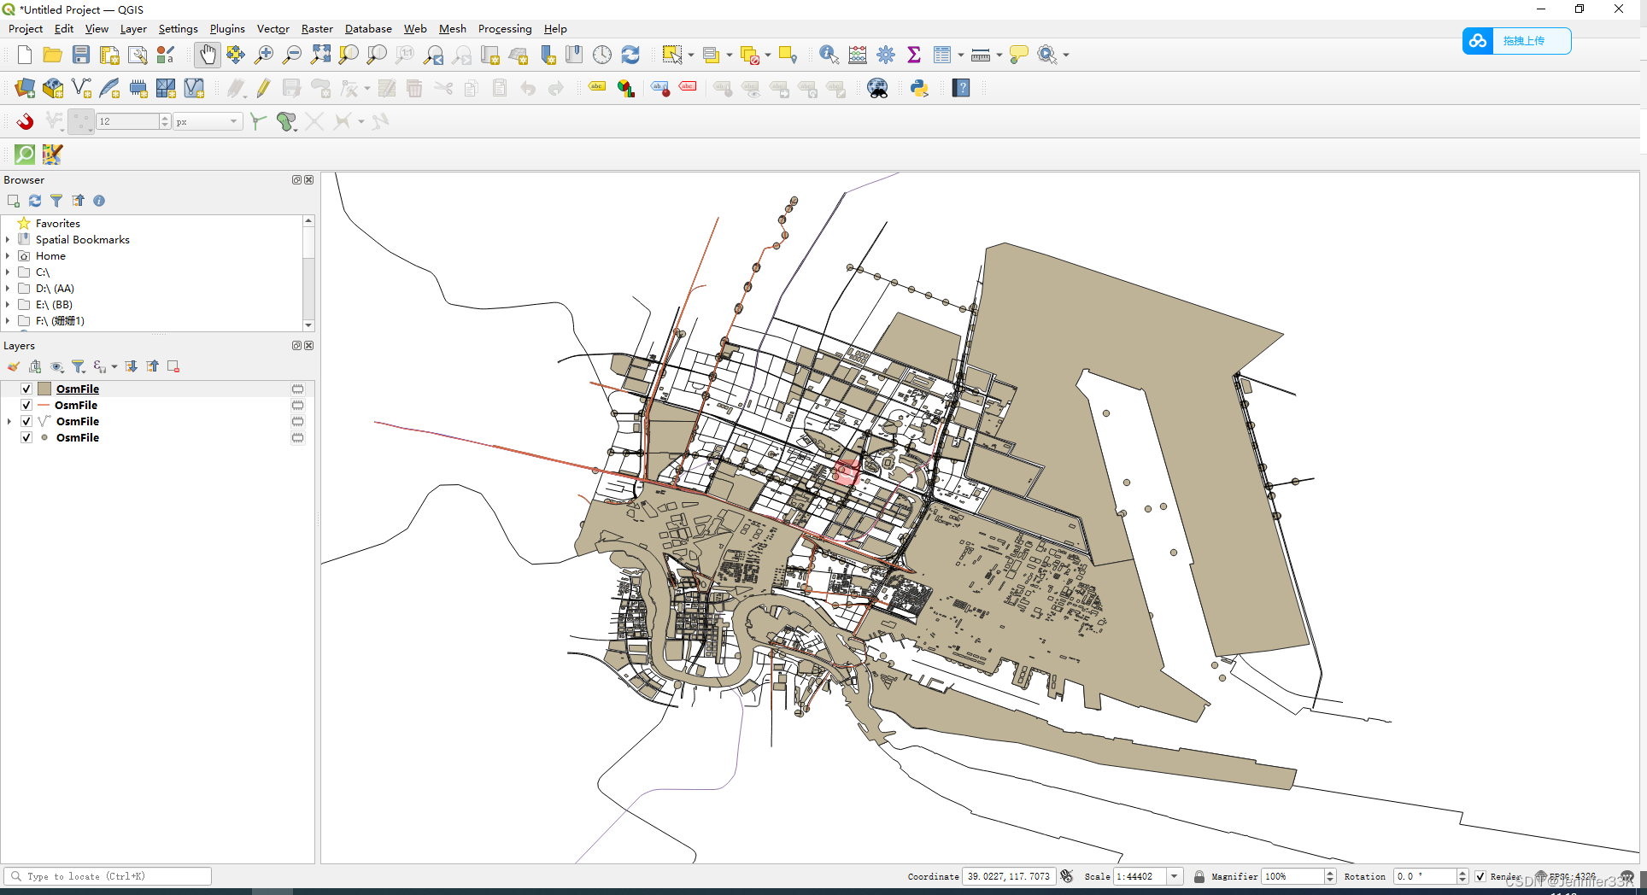
Task: Click the EPSG:4326 CRS status button
Action: (1570, 876)
